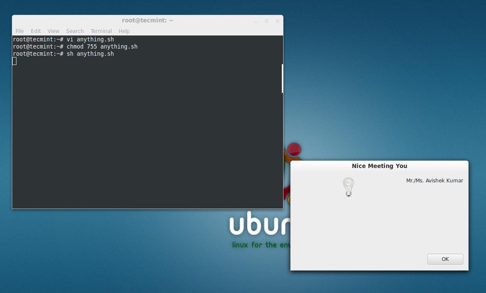The image size is (486, 293).
Task: Open the Search menu in terminal
Action: pos(75,31)
